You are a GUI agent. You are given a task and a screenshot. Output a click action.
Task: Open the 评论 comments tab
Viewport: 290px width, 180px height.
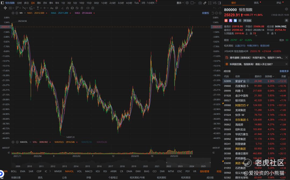tap(279, 3)
